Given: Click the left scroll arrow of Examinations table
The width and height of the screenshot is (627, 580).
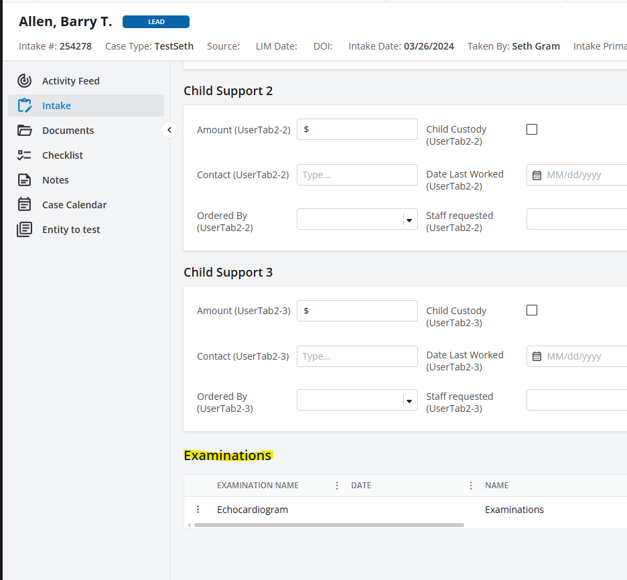Looking at the screenshot, I should (x=189, y=525).
